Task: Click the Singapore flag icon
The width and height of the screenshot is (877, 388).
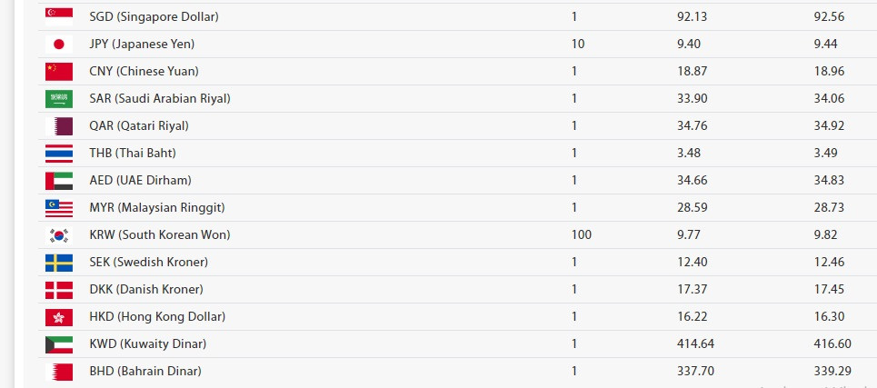Action: click(x=59, y=16)
